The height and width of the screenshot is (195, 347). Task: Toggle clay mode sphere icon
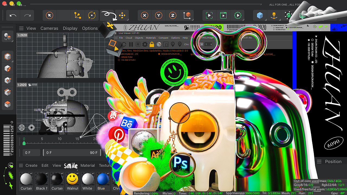click(159, 44)
